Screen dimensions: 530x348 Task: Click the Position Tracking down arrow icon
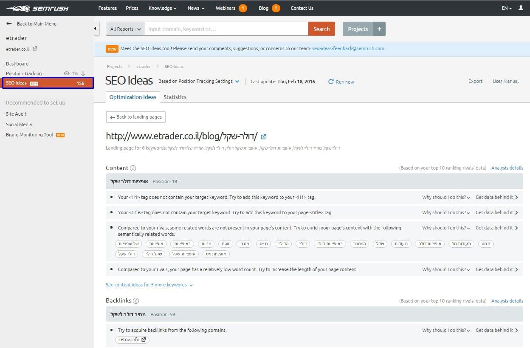pyautogui.click(x=83, y=74)
